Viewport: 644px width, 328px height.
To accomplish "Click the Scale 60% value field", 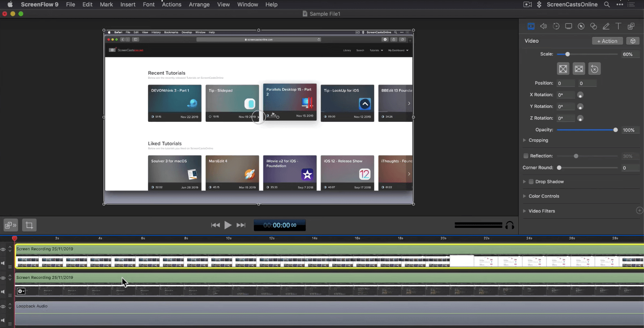I will point(630,54).
